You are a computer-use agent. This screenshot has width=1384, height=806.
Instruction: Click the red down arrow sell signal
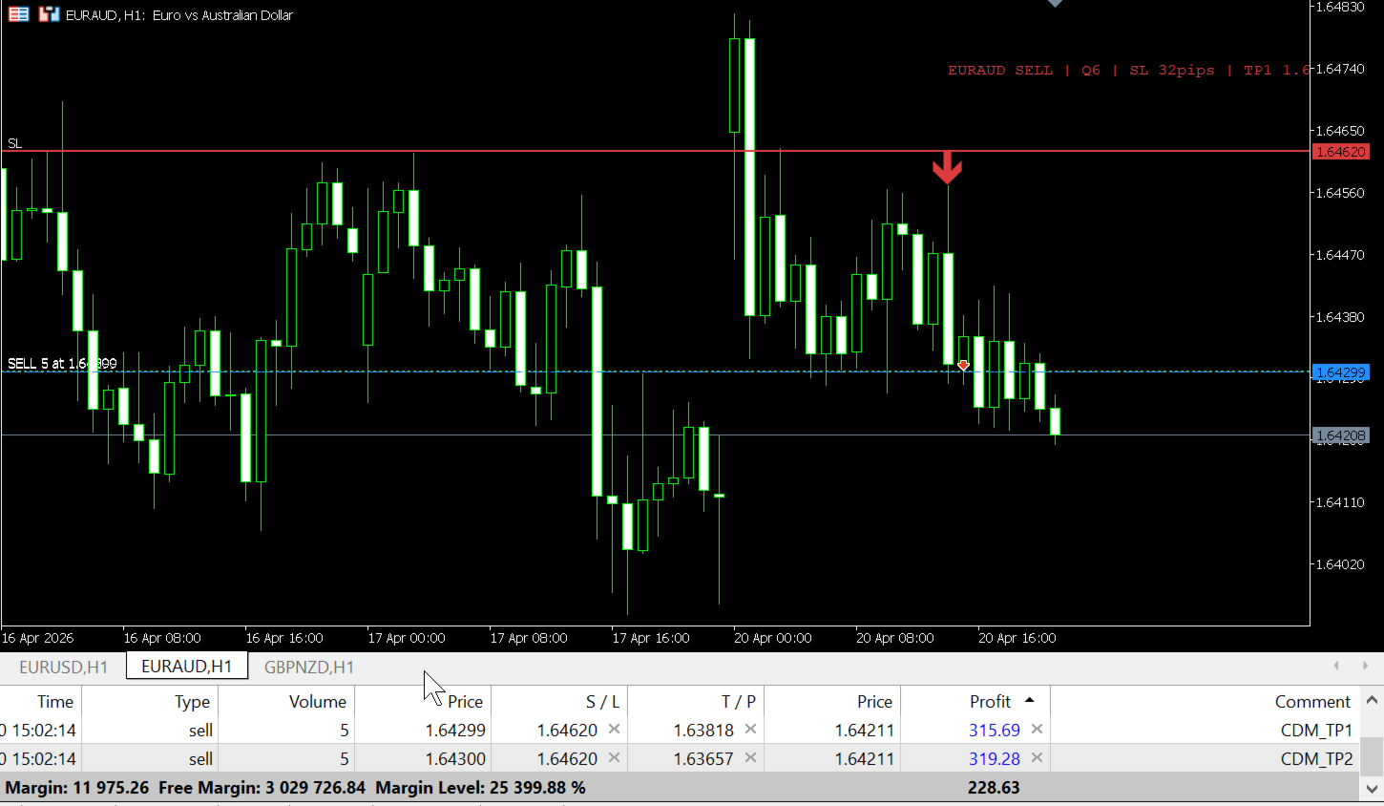[x=947, y=167]
